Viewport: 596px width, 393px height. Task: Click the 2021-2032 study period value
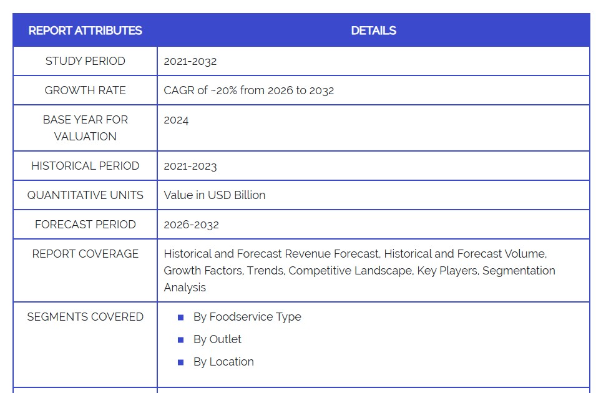pyautogui.click(x=190, y=61)
